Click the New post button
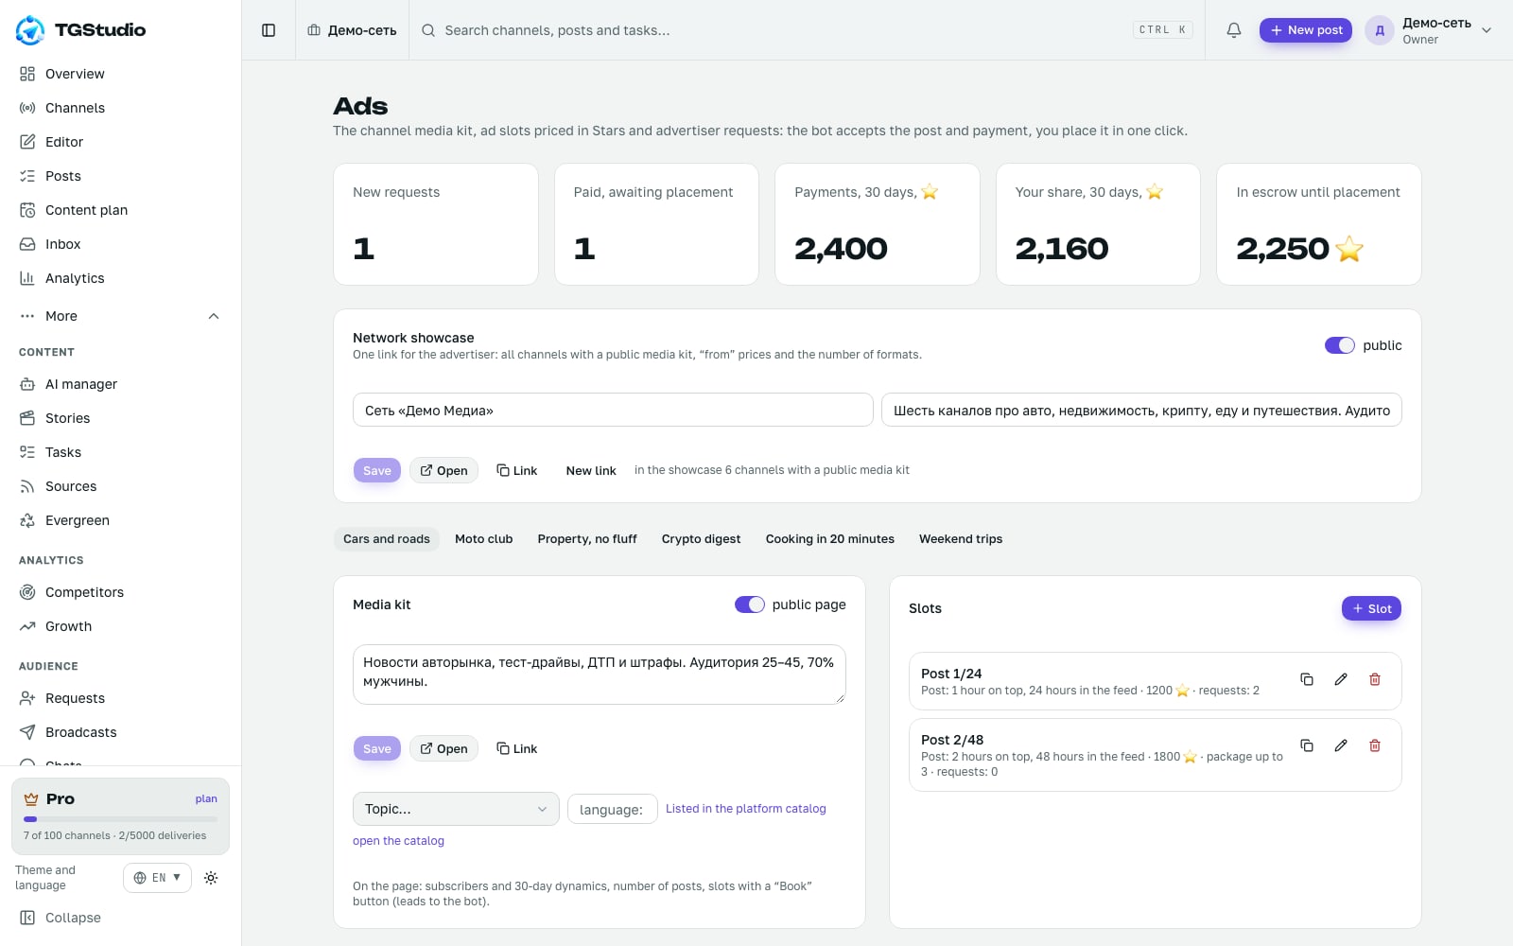This screenshot has width=1513, height=946. pyautogui.click(x=1306, y=30)
